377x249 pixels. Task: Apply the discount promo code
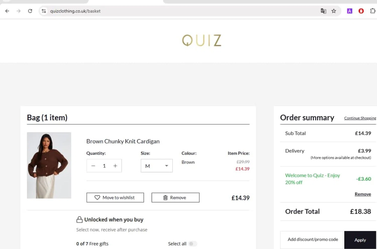click(360, 240)
